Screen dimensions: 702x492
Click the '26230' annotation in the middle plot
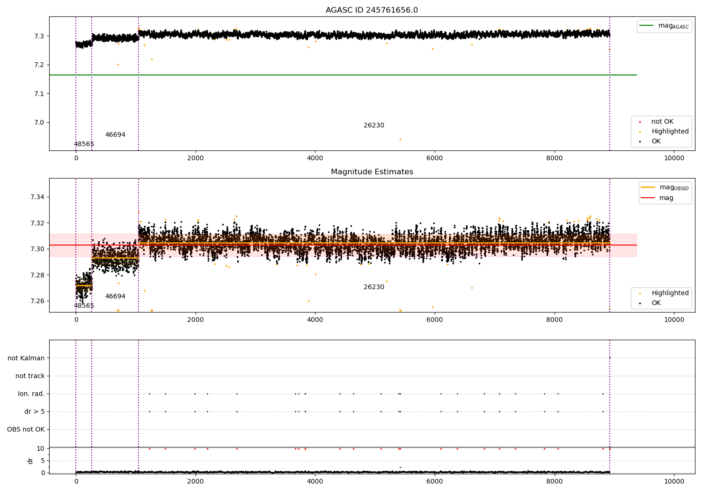(x=374, y=287)
